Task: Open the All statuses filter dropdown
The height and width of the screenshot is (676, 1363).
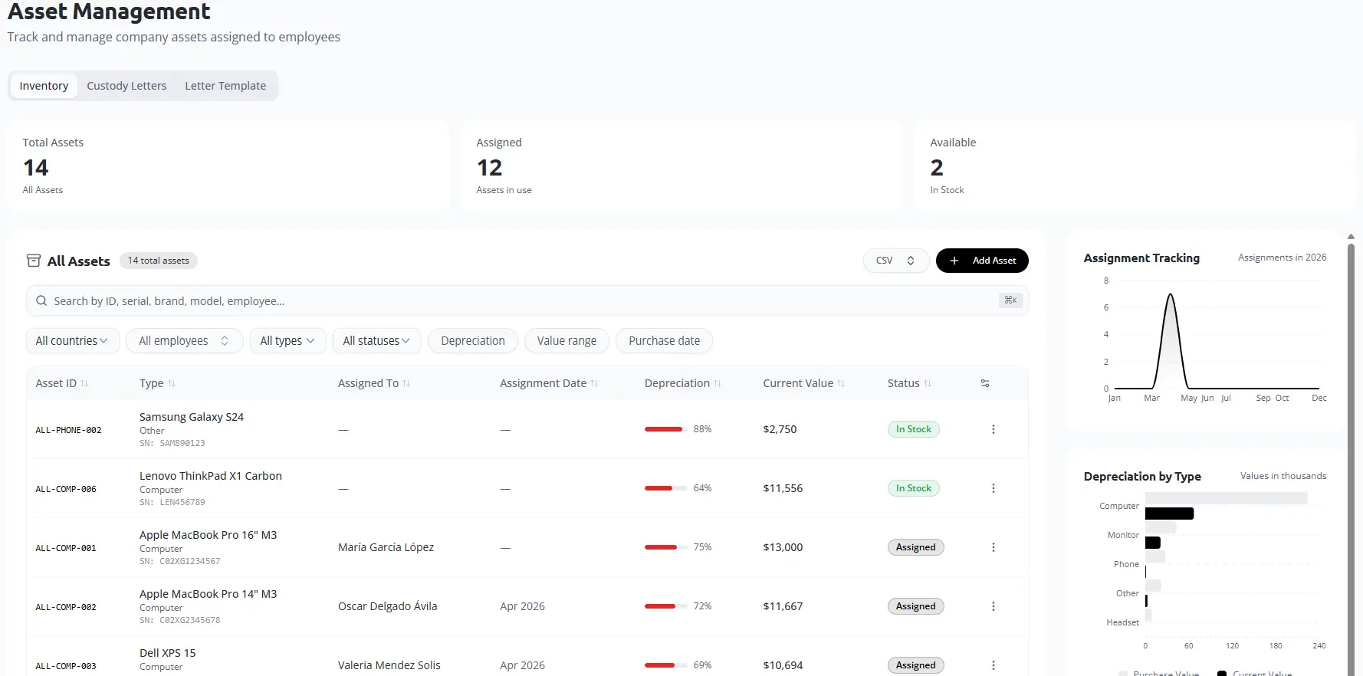Action: pyautogui.click(x=376, y=341)
